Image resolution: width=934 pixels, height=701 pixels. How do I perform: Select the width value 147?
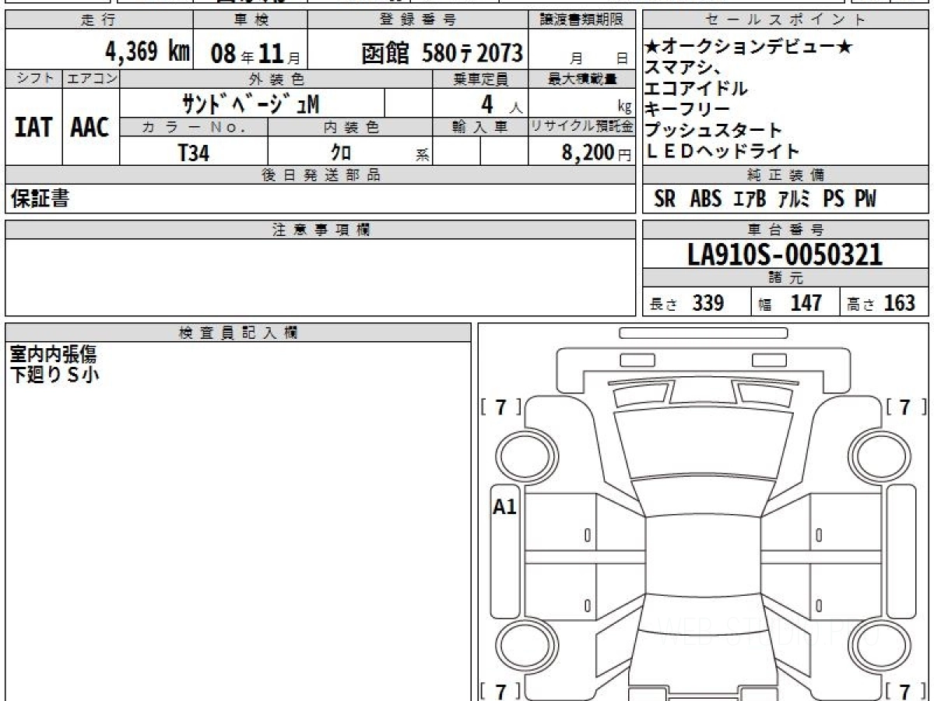(806, 303)
